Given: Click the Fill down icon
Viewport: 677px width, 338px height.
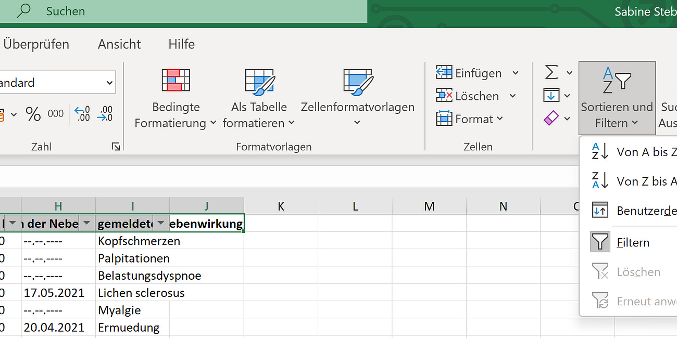Looking at the screenshot, I should tap(551, 96).
